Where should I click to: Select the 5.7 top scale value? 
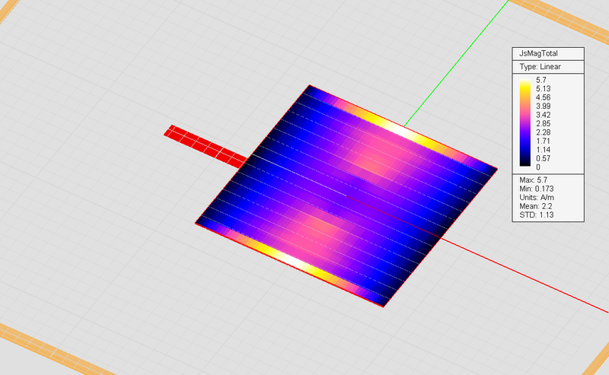(x=541, y=80)
